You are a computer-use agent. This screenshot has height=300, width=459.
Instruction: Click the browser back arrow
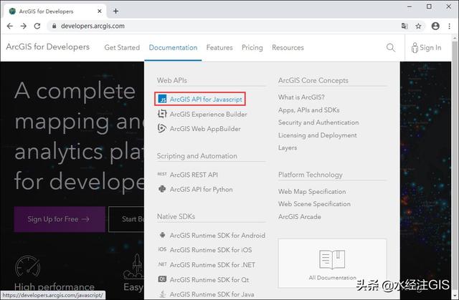click(9, 26)
